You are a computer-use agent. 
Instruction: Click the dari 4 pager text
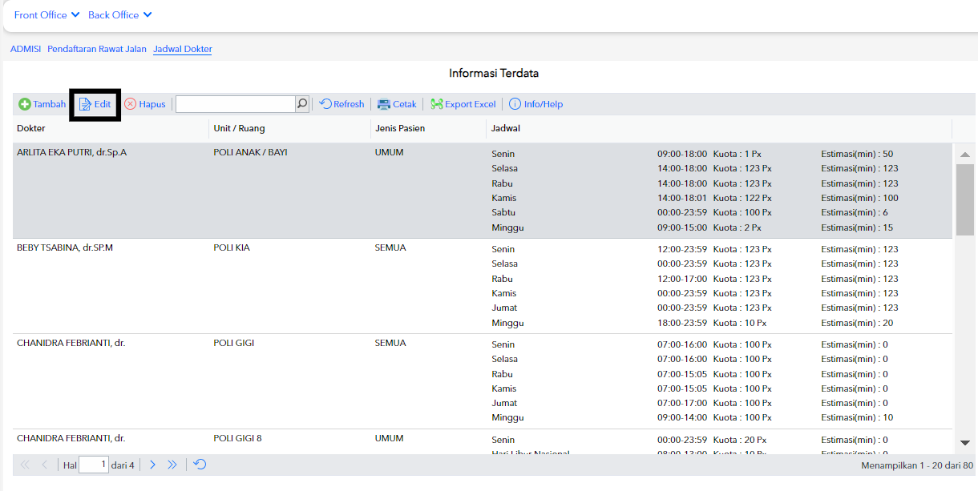pyautogui.click(x=123, y=465)
